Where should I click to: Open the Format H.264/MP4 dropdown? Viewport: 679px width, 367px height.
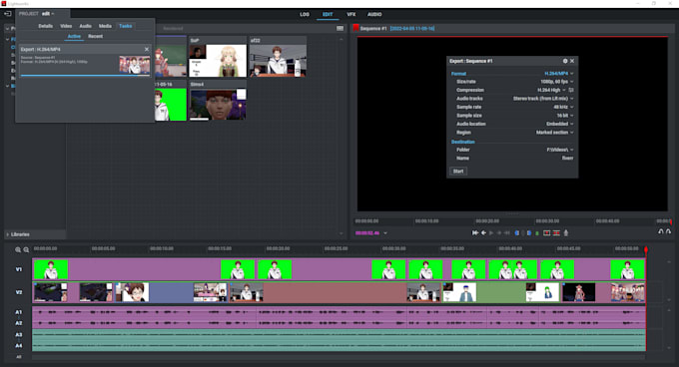click(558, 74)
